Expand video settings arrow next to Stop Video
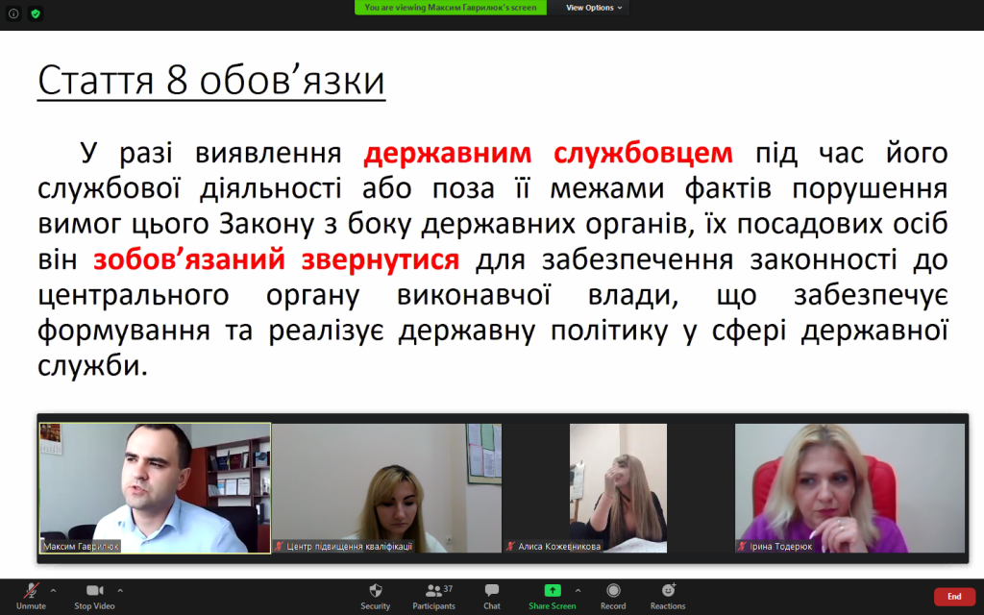Viewport: 984px width, 615px height. [120, 590]
